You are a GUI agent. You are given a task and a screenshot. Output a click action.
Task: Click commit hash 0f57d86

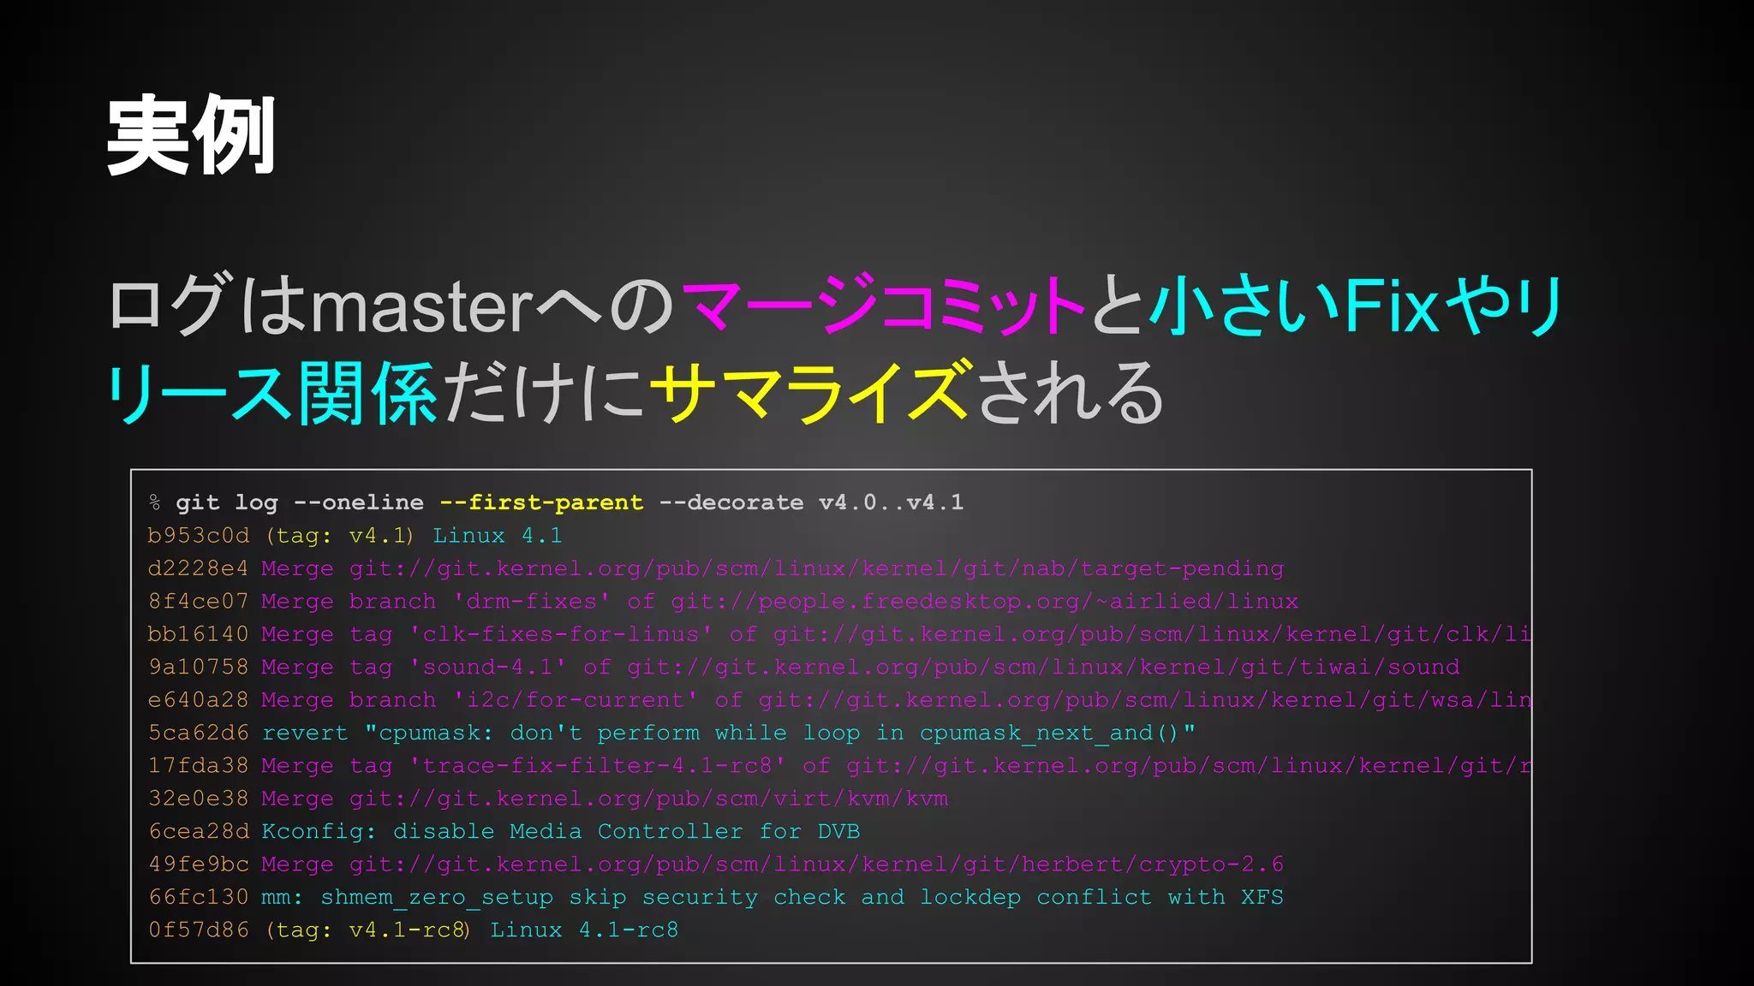tap(199, 930)
